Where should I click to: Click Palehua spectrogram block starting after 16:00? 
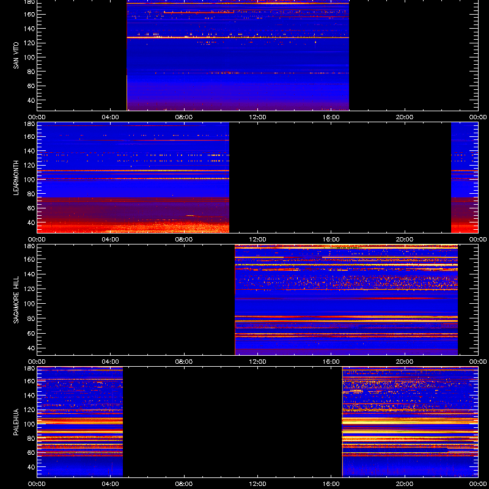pos(410,422)
